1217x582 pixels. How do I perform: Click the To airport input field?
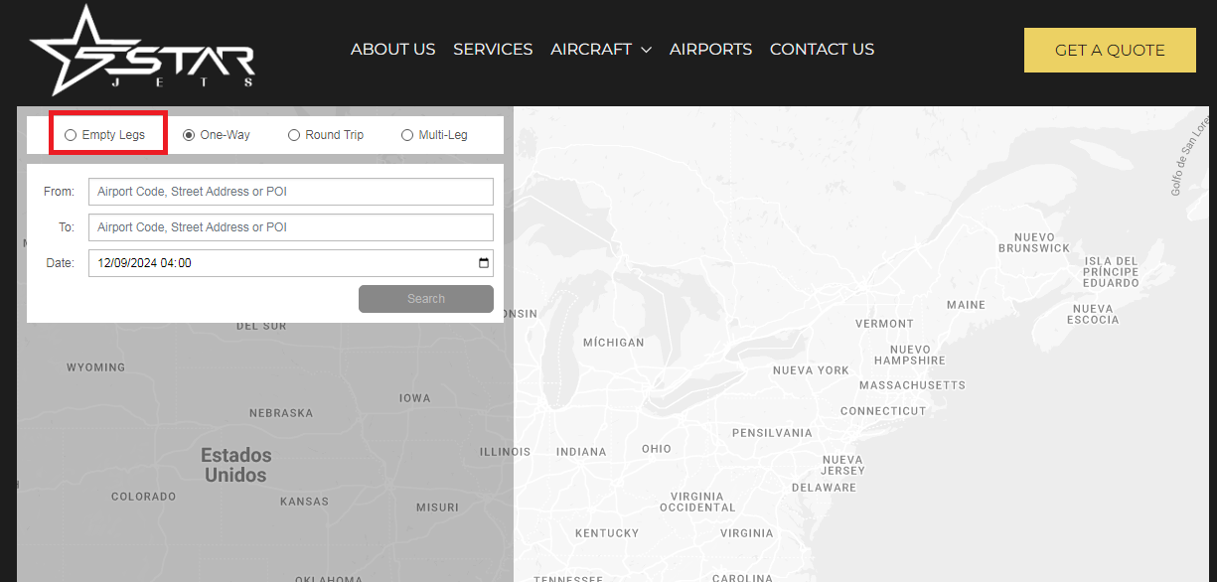[x=290, y=226]
